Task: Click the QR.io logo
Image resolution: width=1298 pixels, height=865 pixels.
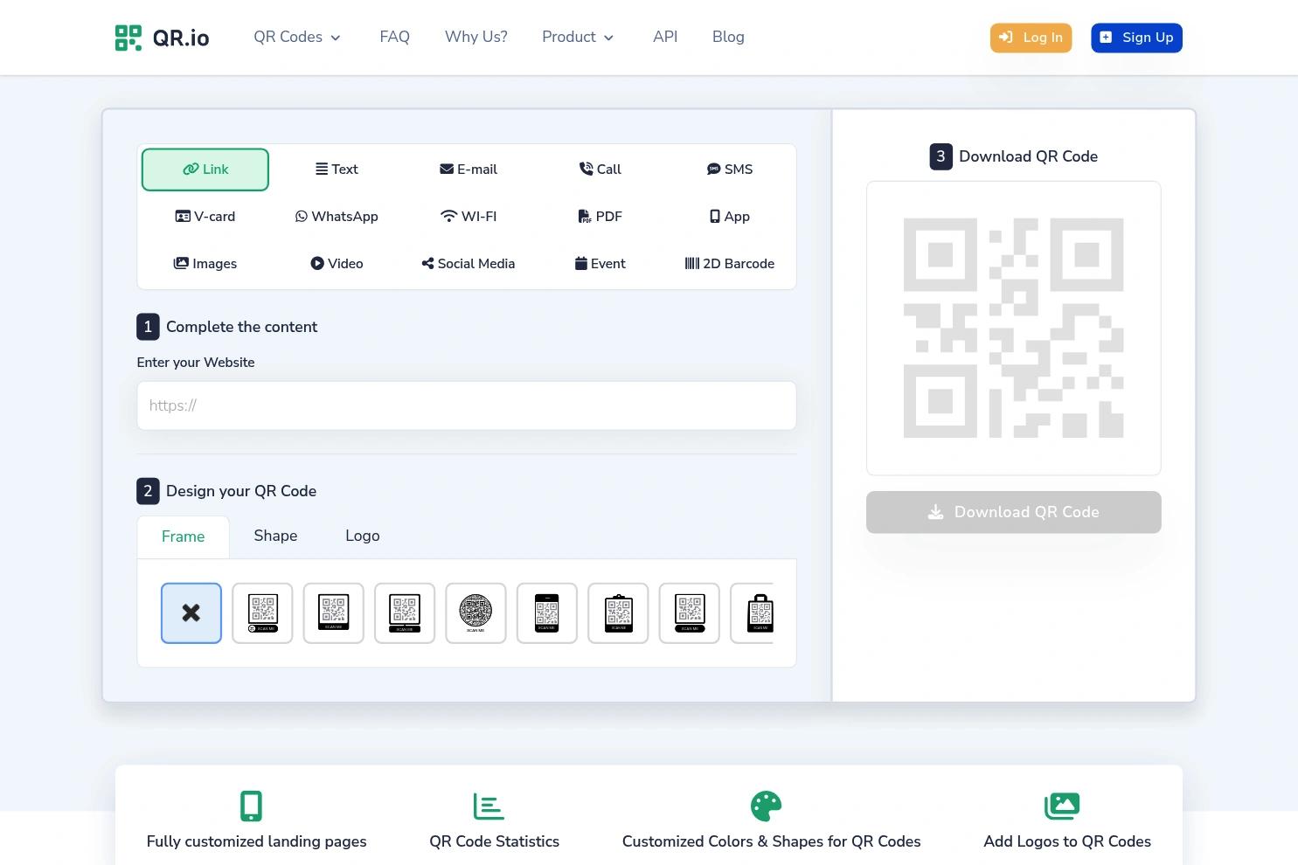Action: point(163,38)
